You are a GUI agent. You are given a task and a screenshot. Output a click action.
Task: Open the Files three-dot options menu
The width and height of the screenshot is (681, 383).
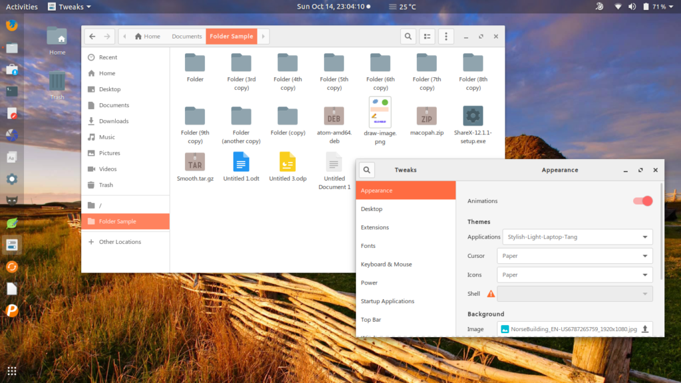(445, 36)
